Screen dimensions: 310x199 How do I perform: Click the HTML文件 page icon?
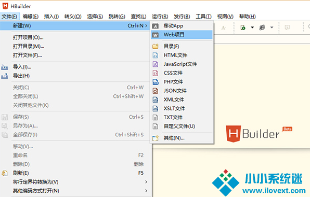[156, 55]
